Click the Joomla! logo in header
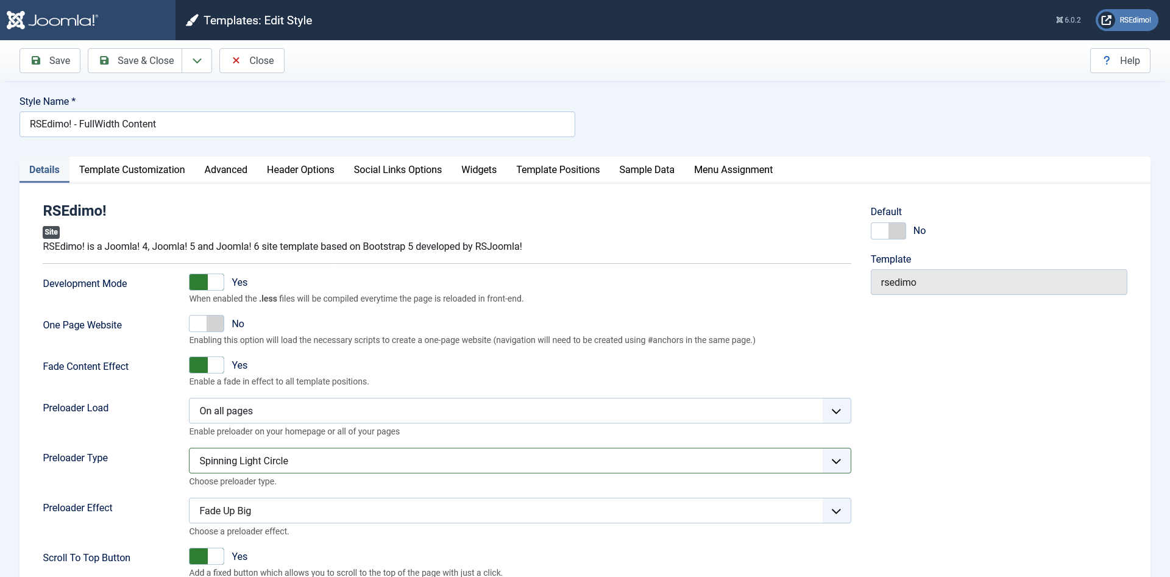 pyautogui.click(x=52, y=20)
